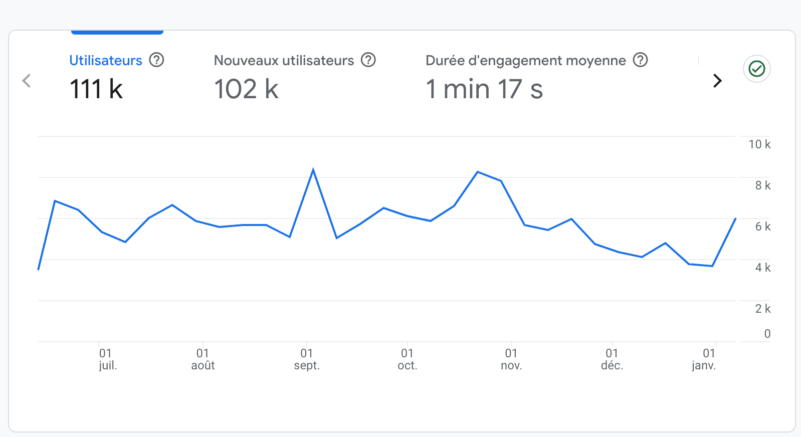801x437 pixels.
Task: Go to previous metrics with left chevron
Action: click(27, 81)
